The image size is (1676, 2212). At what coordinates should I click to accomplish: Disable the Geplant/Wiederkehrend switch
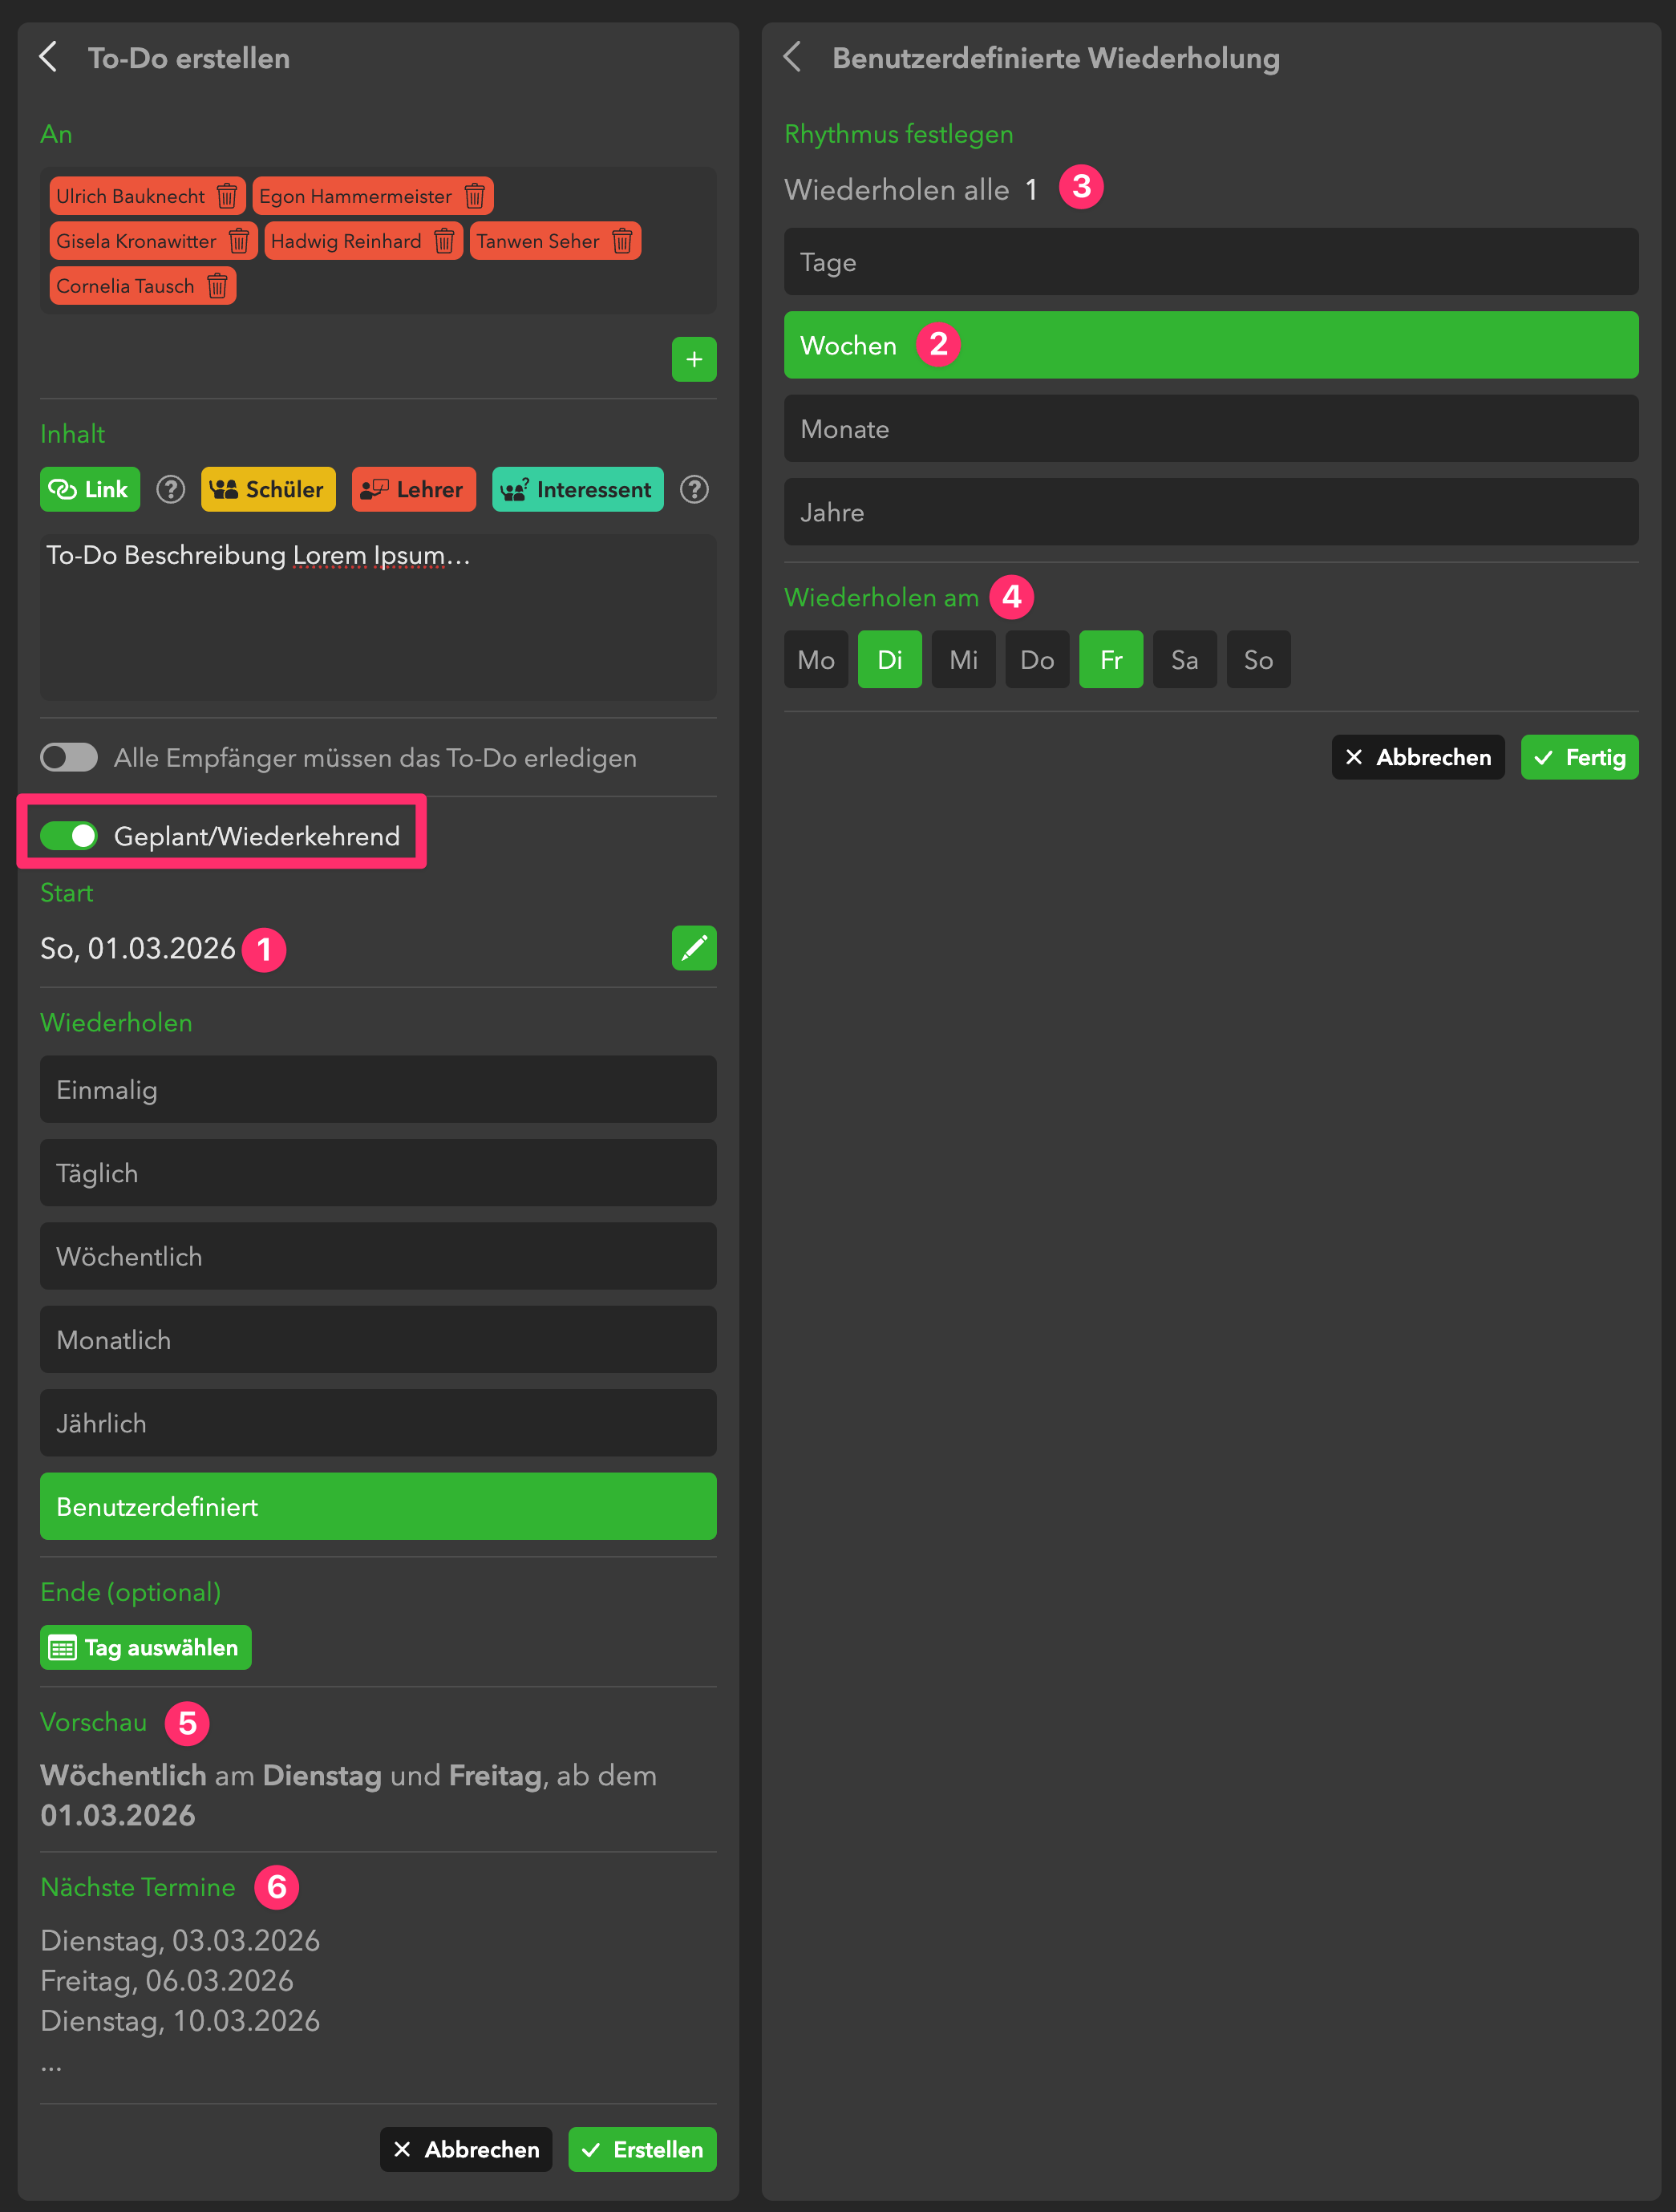[x=69, y=836]
